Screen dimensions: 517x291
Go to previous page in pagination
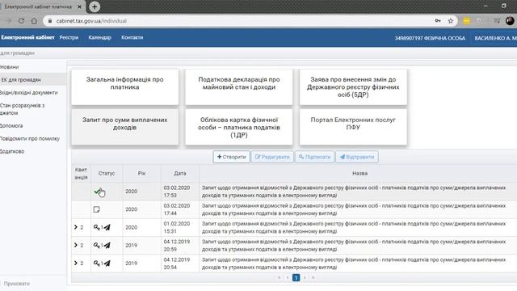click(288, 278)
